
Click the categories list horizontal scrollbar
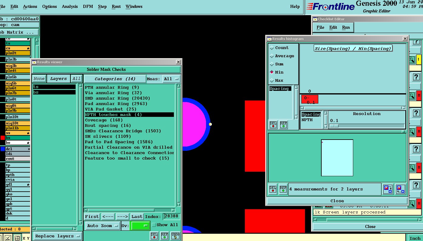coord(130,210)
